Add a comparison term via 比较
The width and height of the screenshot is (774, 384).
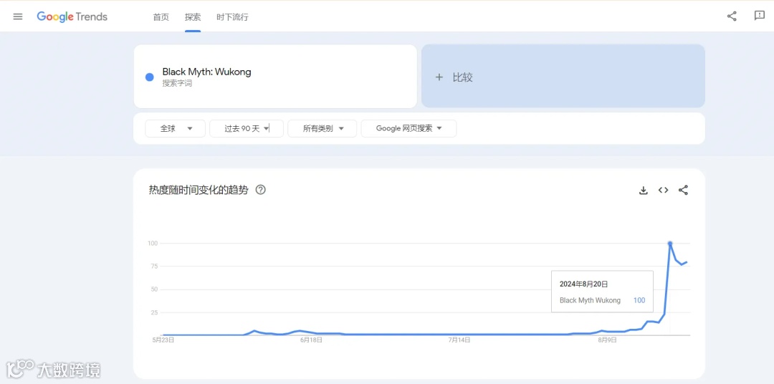563,76
